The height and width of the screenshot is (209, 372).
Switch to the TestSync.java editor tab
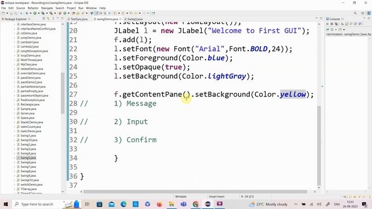(x=77, y=19)
